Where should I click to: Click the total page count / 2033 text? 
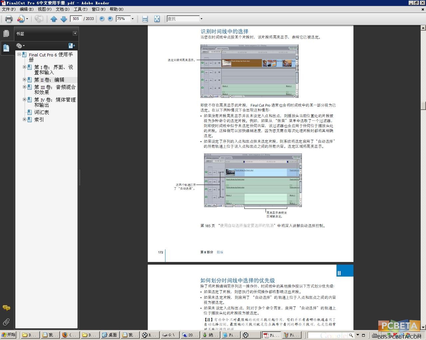tap(89, 19)
